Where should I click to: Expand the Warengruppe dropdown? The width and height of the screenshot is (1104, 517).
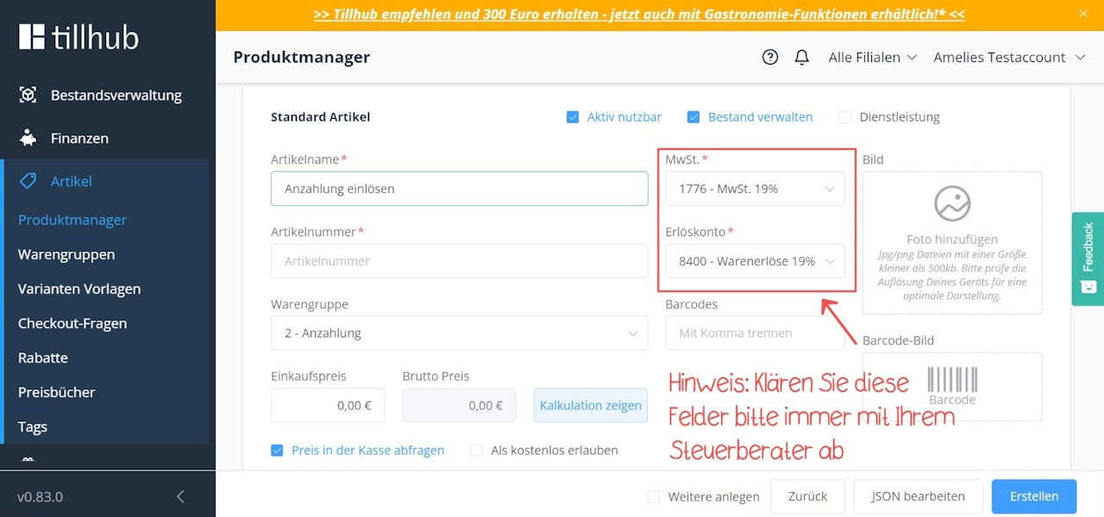459,333
